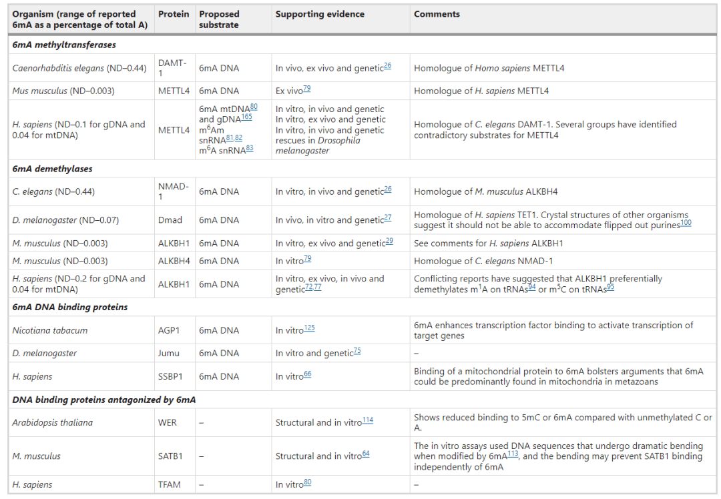The height and width of the screenshot is (499, 721).
Task: Open reference 66 in the SSBP1 row
Action: point(308,374)
